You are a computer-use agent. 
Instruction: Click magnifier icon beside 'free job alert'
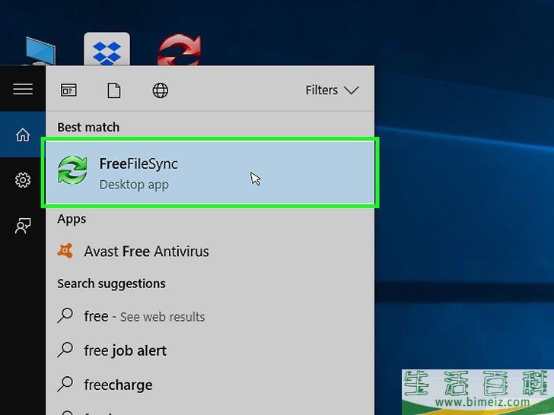point(65,350)
